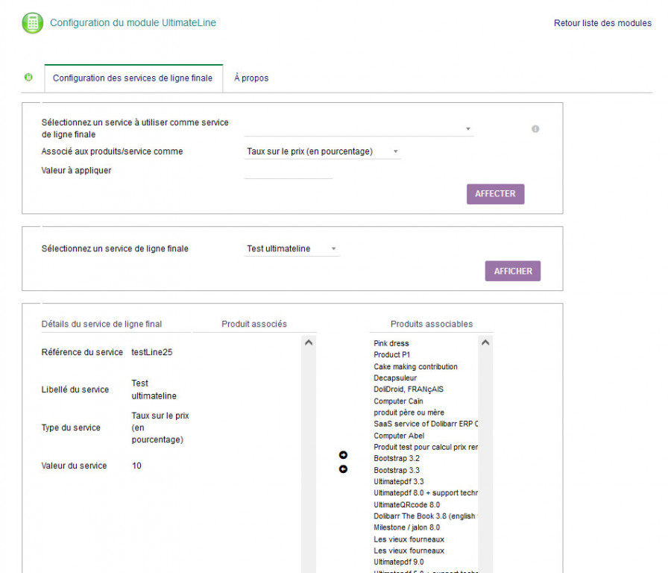Focus the 'Valeur à appliquer' input field
Screen dimensions: 671x573
289,171
